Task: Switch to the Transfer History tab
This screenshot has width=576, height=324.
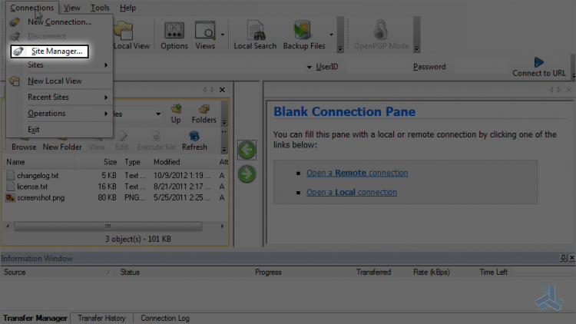Action: (101, 318)
